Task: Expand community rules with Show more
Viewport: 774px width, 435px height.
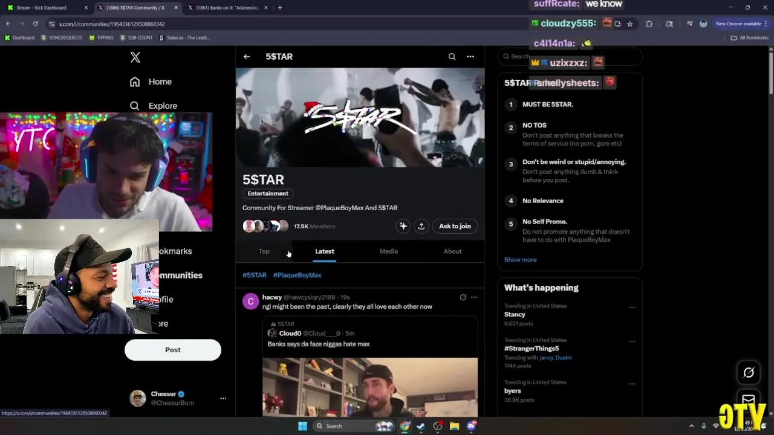Action: point(520,260)
